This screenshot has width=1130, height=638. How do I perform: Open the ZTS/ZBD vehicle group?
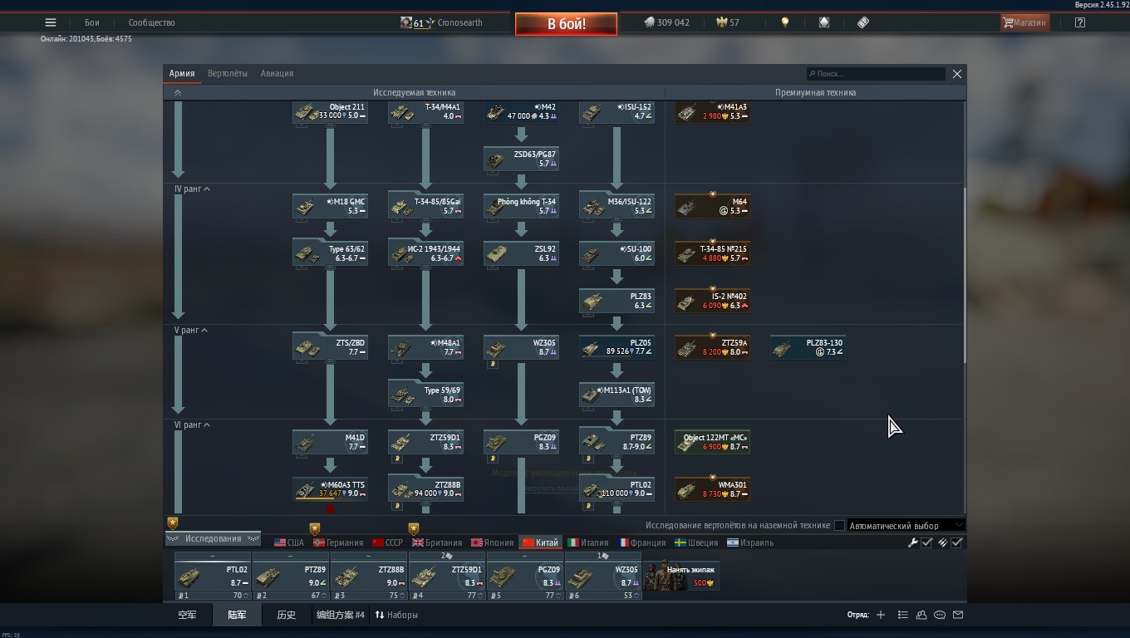coord(330,348)
